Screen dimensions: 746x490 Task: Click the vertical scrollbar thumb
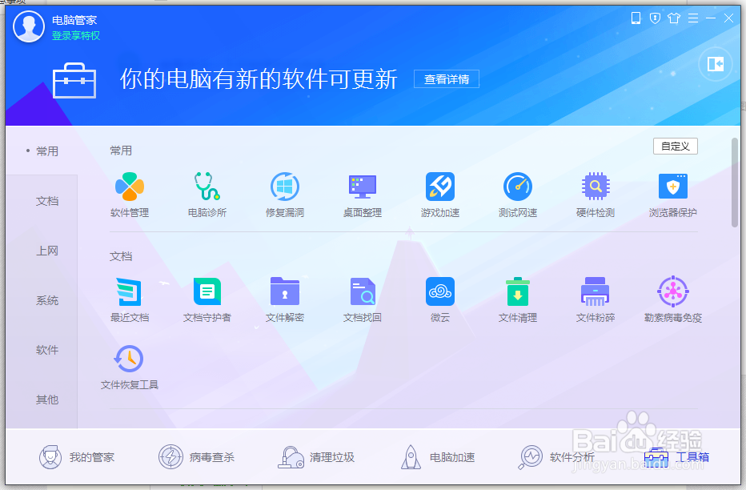(735, 183)
